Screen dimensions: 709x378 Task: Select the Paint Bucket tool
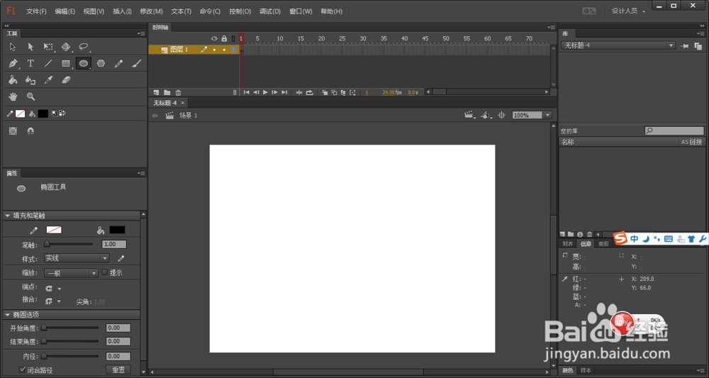13,80
